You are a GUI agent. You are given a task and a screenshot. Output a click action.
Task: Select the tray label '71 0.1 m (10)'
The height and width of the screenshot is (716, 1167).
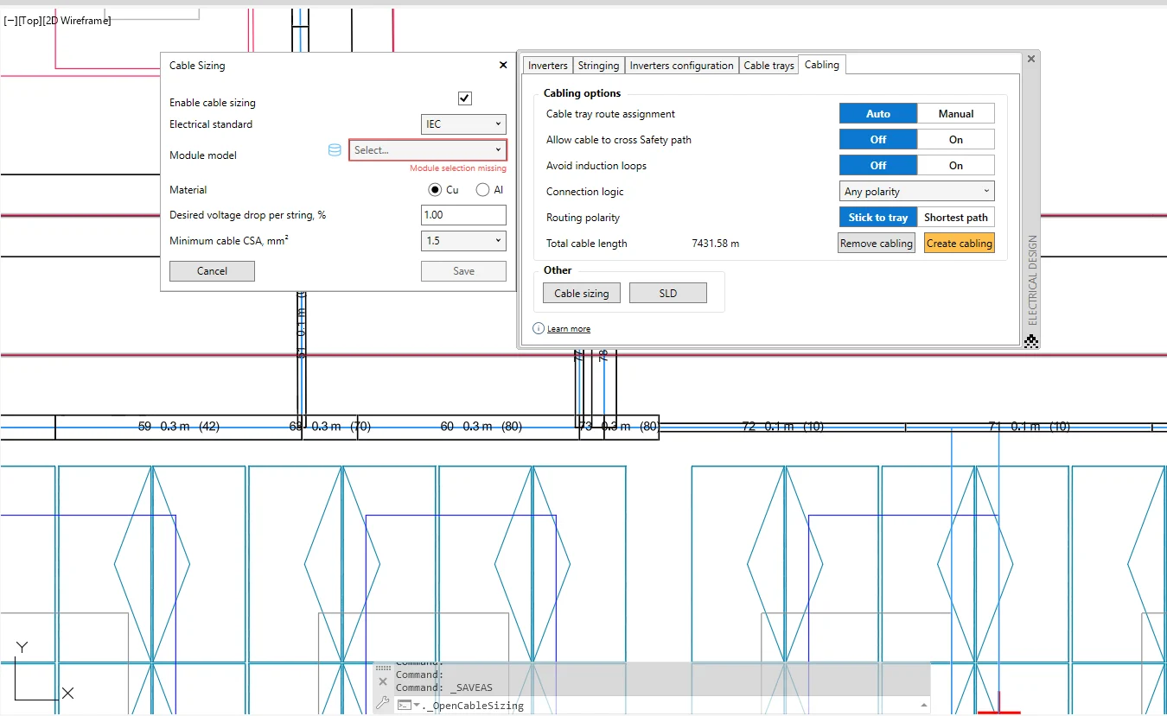[1029, 427]
